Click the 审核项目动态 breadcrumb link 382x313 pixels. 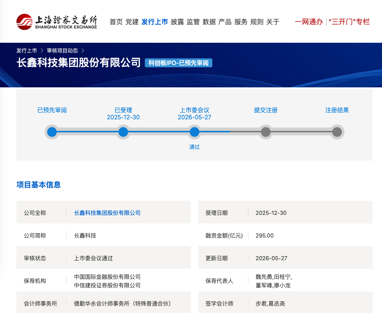tap(62, 51)
